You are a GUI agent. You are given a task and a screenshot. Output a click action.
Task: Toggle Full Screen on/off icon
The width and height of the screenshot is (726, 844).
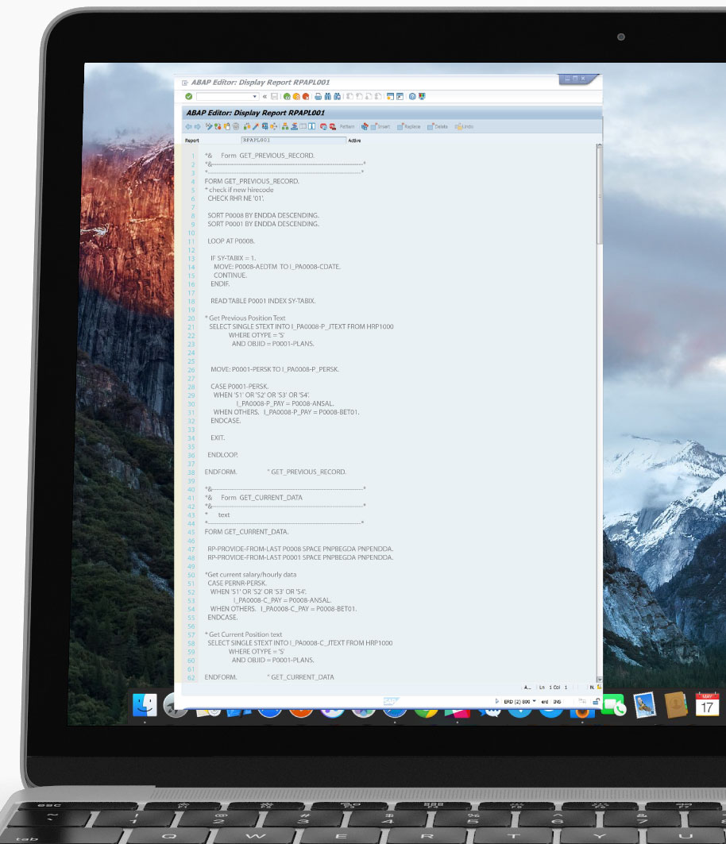click(303, 126)
